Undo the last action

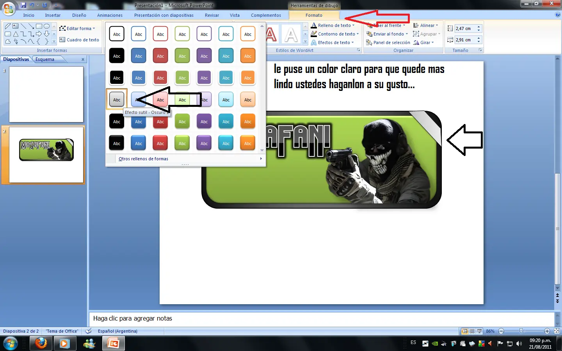click(32, 5)
